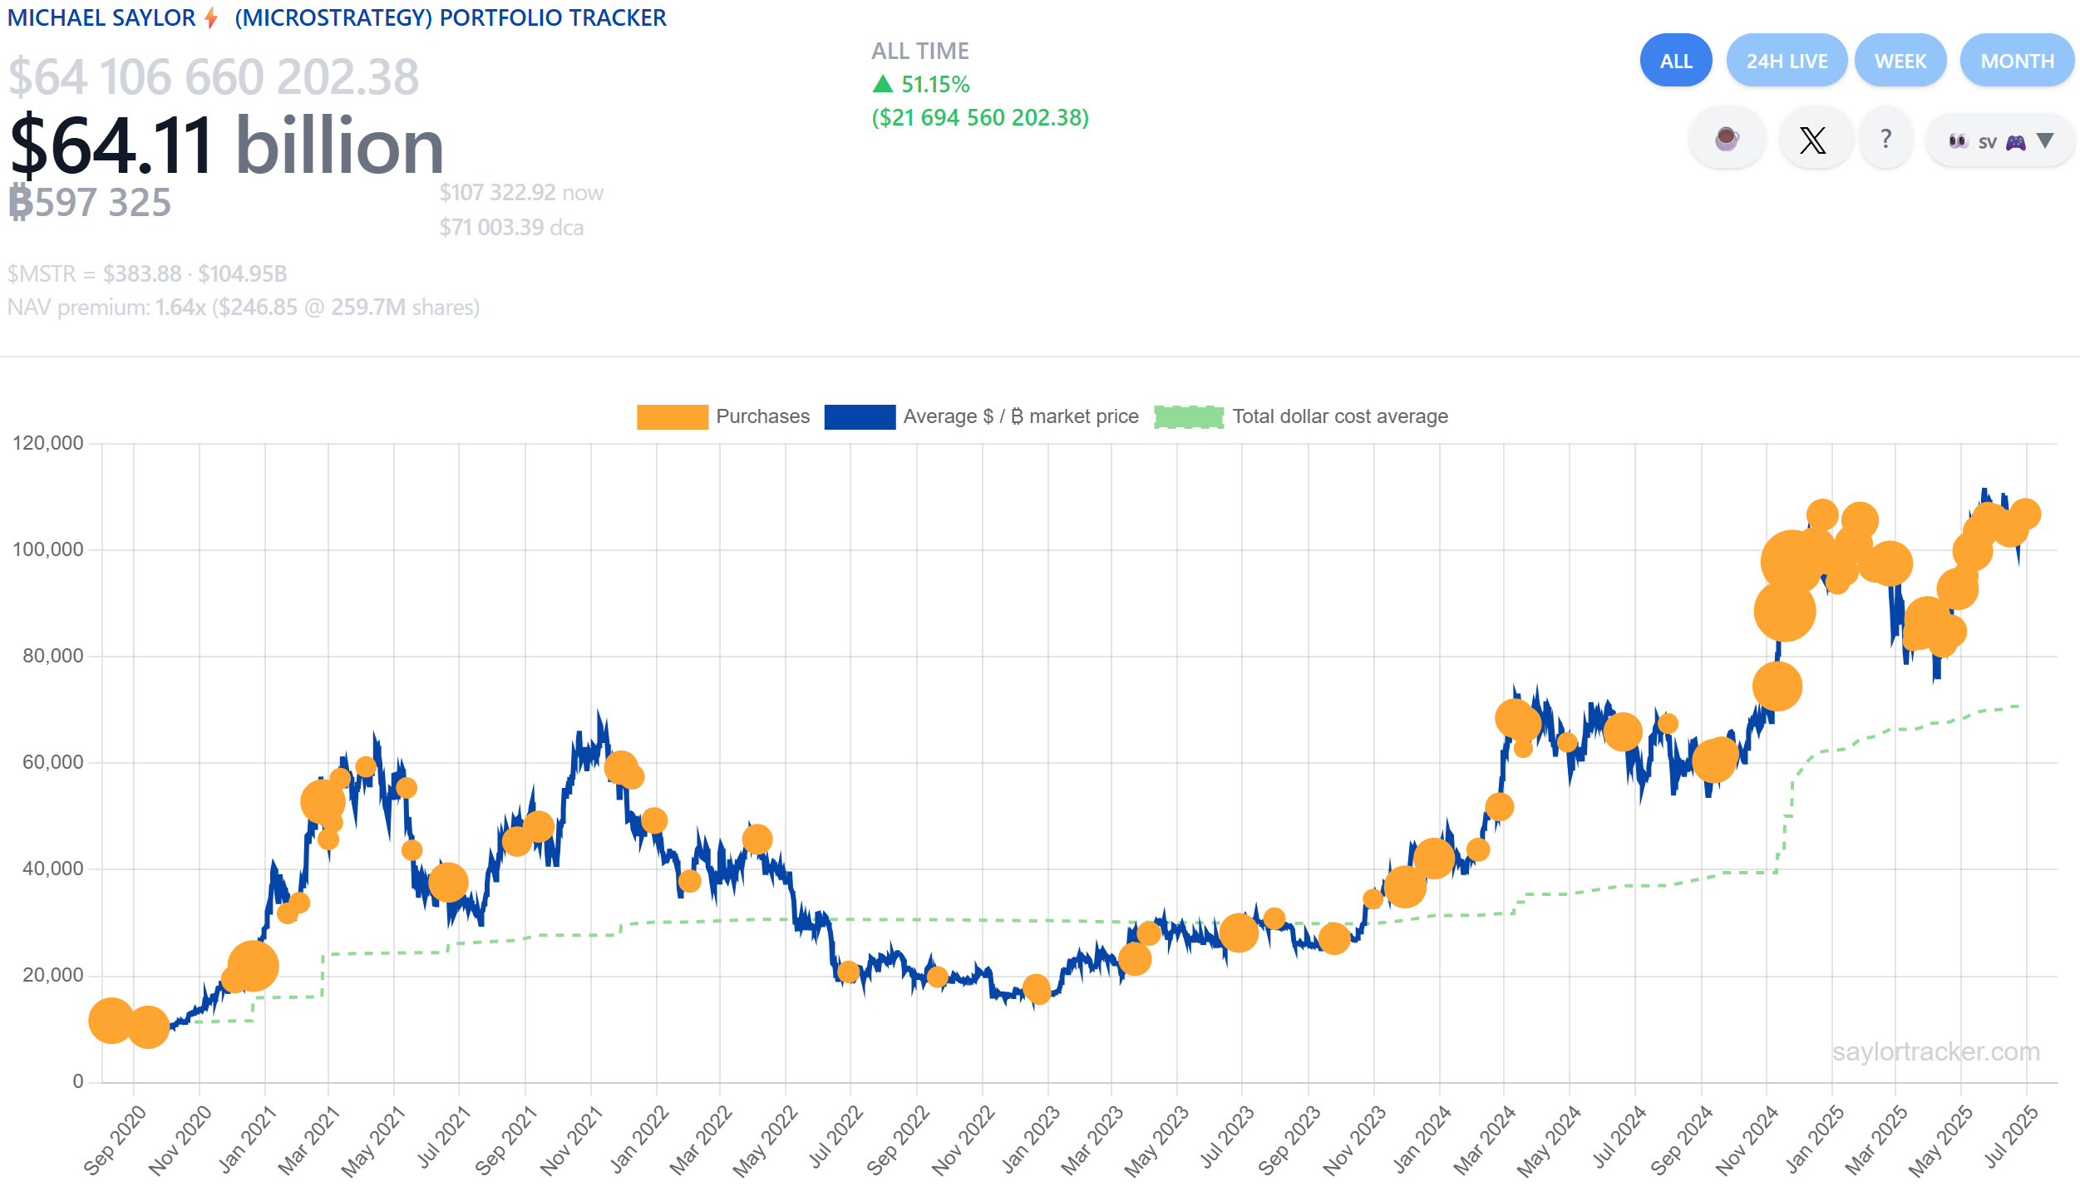Click the ALL TIME label
2080x1201 pixels.
tap(920, 52)
